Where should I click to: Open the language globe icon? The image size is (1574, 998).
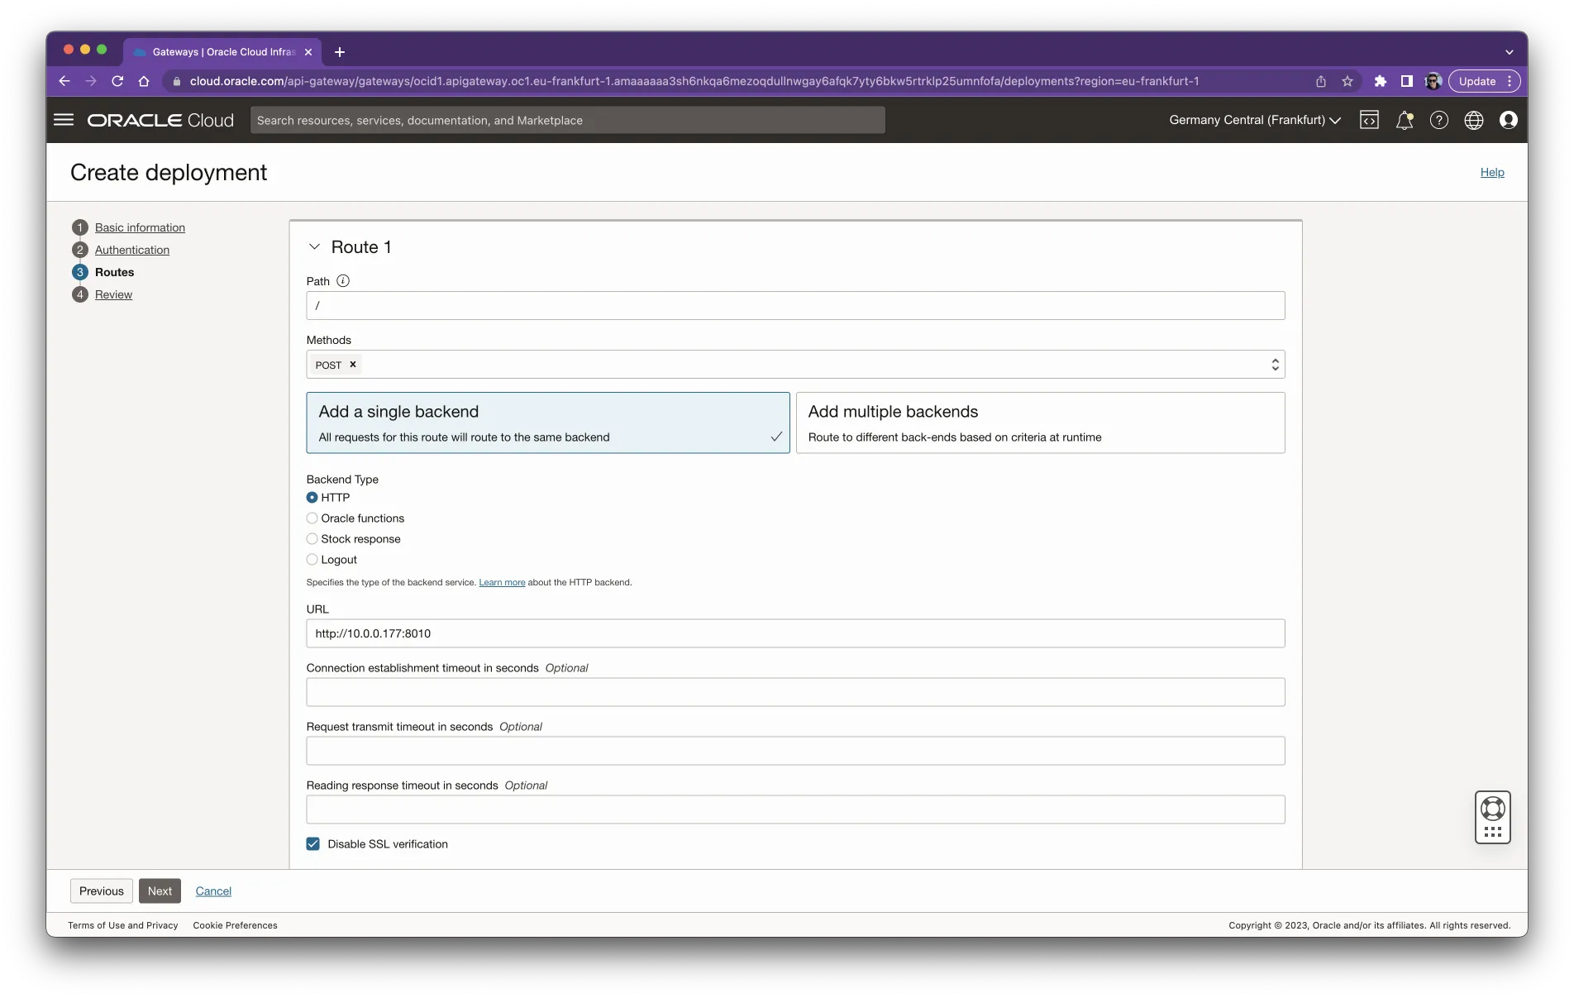pyautogui.click(x=1474, y=120)
